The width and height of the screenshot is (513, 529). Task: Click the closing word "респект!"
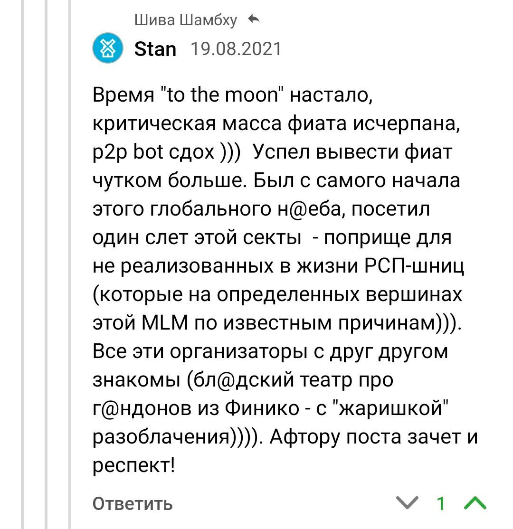pyautogui.click(x=133, y=466)
